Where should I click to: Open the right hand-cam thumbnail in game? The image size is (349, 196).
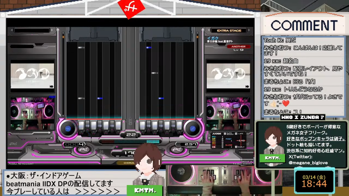pyautogui.click(x=228, y=114)
